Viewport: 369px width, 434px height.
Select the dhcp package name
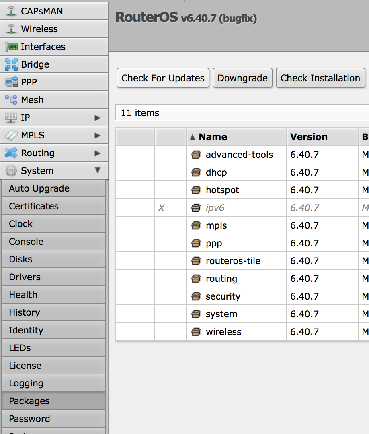[x=216, y=172]
